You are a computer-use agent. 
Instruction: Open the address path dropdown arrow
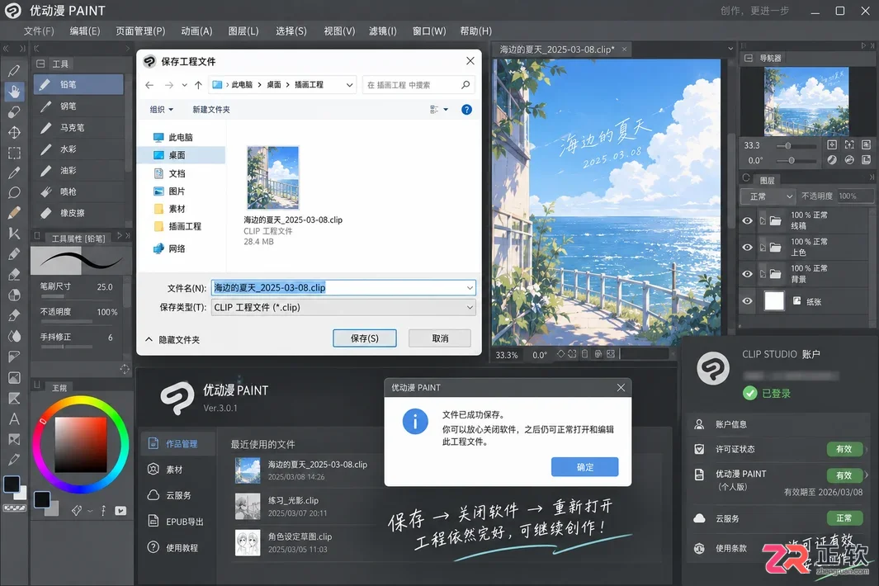(349, 85)
